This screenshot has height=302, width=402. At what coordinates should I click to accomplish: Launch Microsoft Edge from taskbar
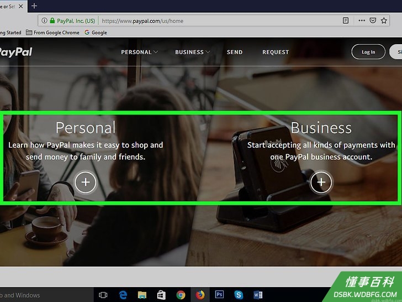coord(123,295)
